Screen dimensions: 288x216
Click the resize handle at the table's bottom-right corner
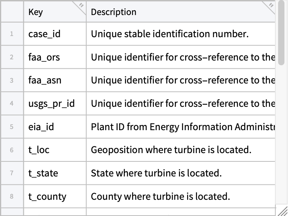click(282, 211)
